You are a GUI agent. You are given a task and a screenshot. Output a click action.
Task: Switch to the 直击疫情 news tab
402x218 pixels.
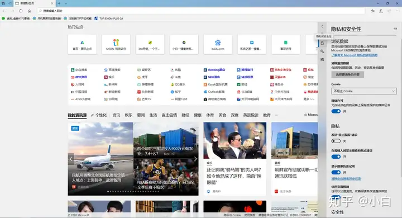(169, 115)
